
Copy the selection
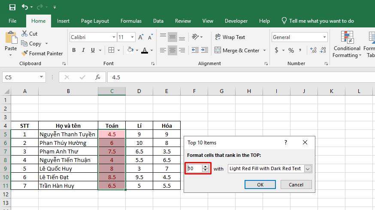pyautogui.click(x=32, y=44)
